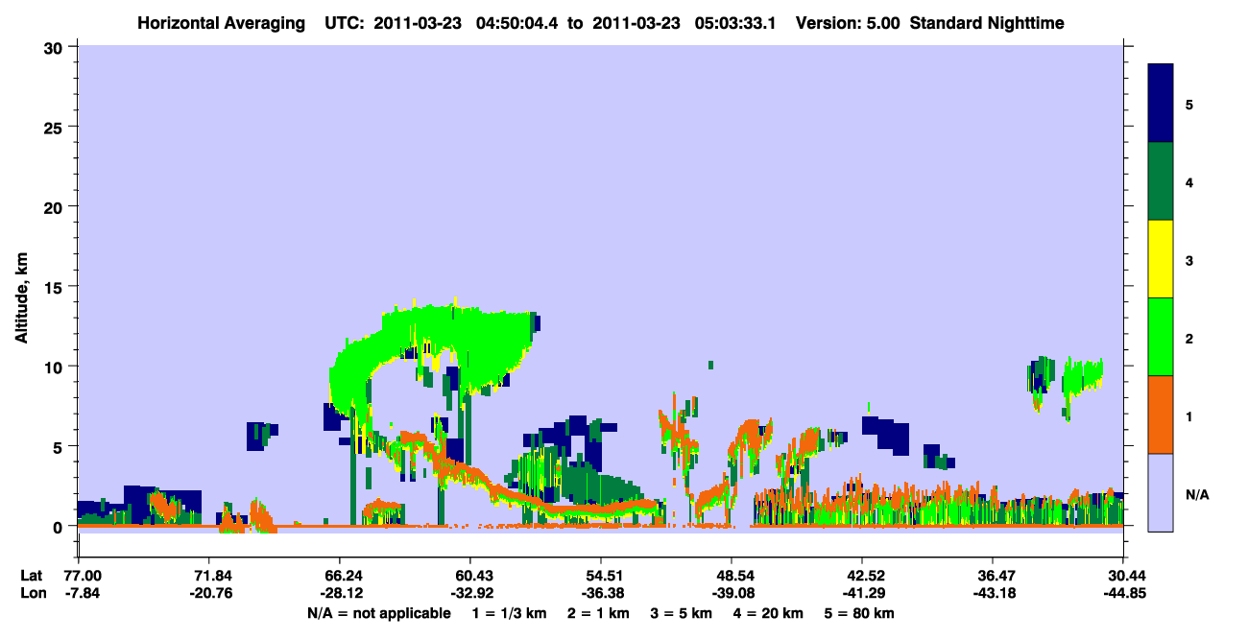Click the bright green color bar segment 2
This screenshot has height=640, width=1248.
coord(1161,336)
